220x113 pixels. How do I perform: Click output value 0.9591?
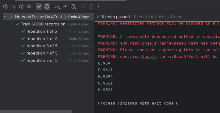coord(105,90)
